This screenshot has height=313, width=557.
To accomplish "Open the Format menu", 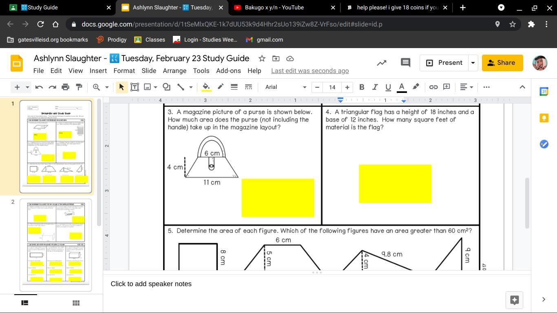I will click(x=124, y=71).
